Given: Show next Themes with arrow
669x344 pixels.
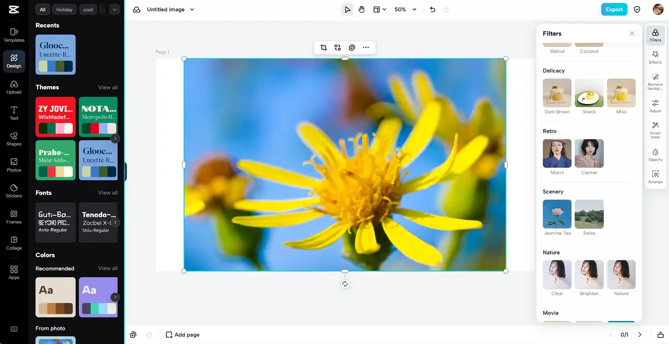Looking at the screenshot, I should 115,139.
